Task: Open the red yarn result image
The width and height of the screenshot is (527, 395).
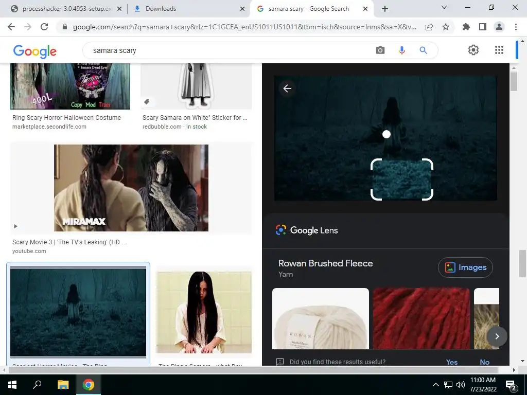Action: tap(421, 318)
